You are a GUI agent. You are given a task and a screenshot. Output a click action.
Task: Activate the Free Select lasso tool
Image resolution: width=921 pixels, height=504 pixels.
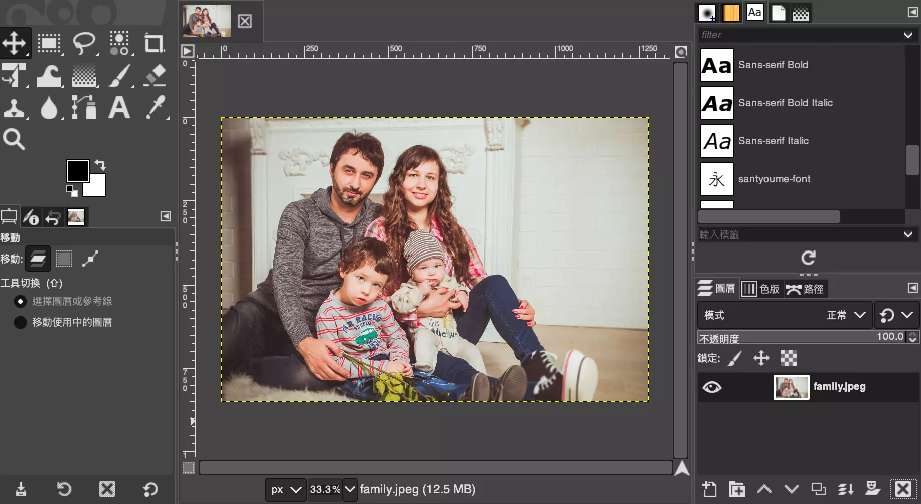point(85,43)
